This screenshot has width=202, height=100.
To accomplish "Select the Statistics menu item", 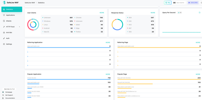I will 12,9.
